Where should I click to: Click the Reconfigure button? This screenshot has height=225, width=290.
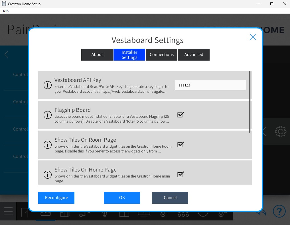(x=56, y=198)
